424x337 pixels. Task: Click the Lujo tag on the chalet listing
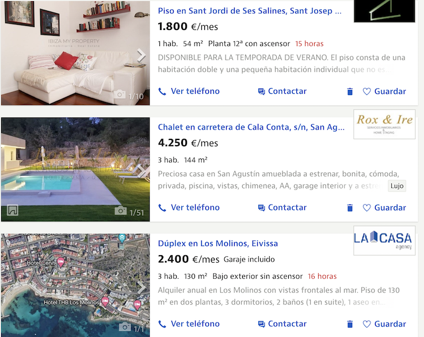pos(397,186)
